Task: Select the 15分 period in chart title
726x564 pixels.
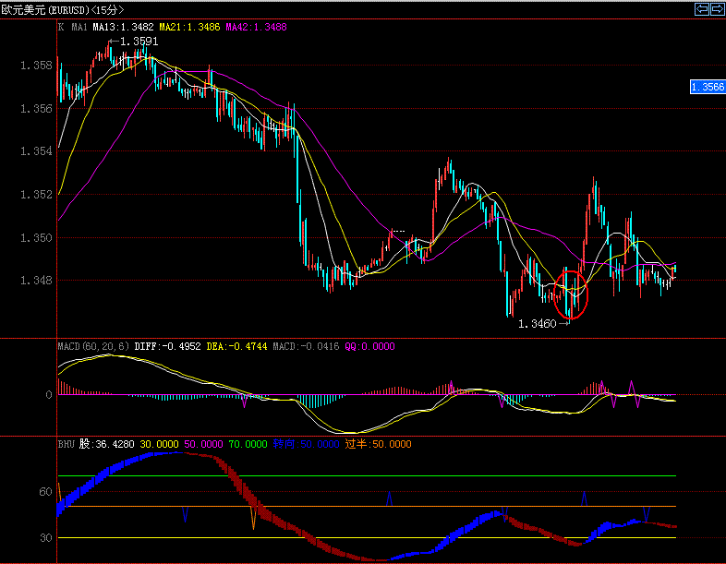Action: point(106,9)
